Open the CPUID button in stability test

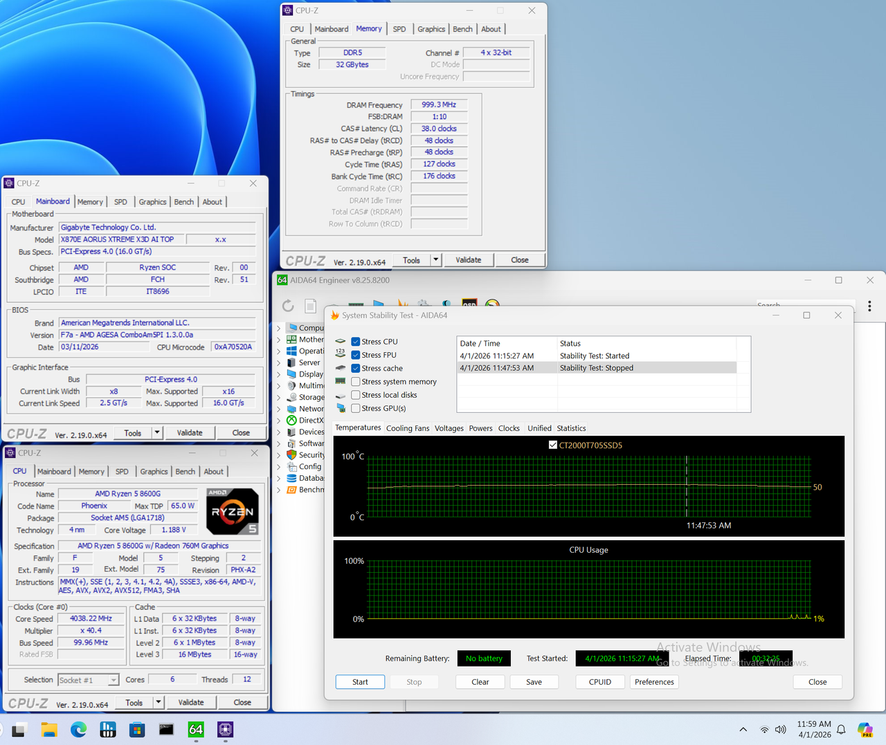pyautogui.click(x=600, y=682)
